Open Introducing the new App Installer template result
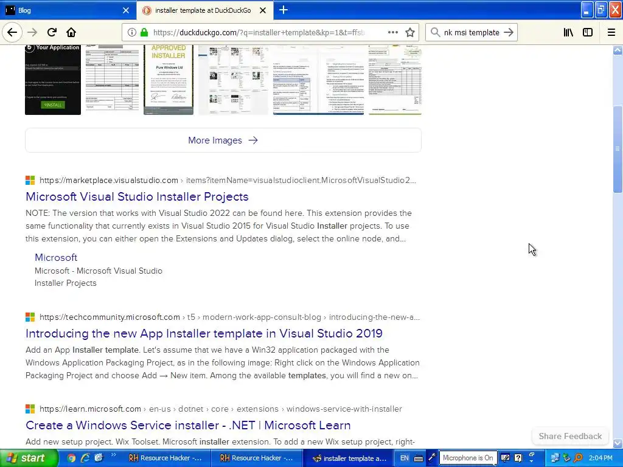This screenshot has width=623, height=467. (x=204, y=333)
